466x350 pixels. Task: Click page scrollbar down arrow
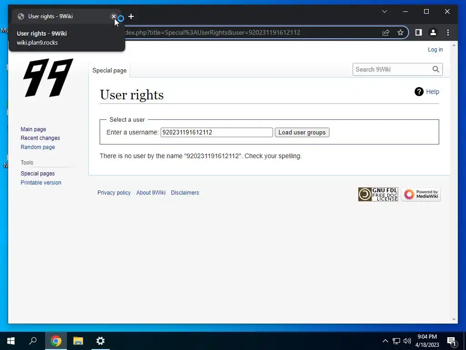(x=454, y=319)
